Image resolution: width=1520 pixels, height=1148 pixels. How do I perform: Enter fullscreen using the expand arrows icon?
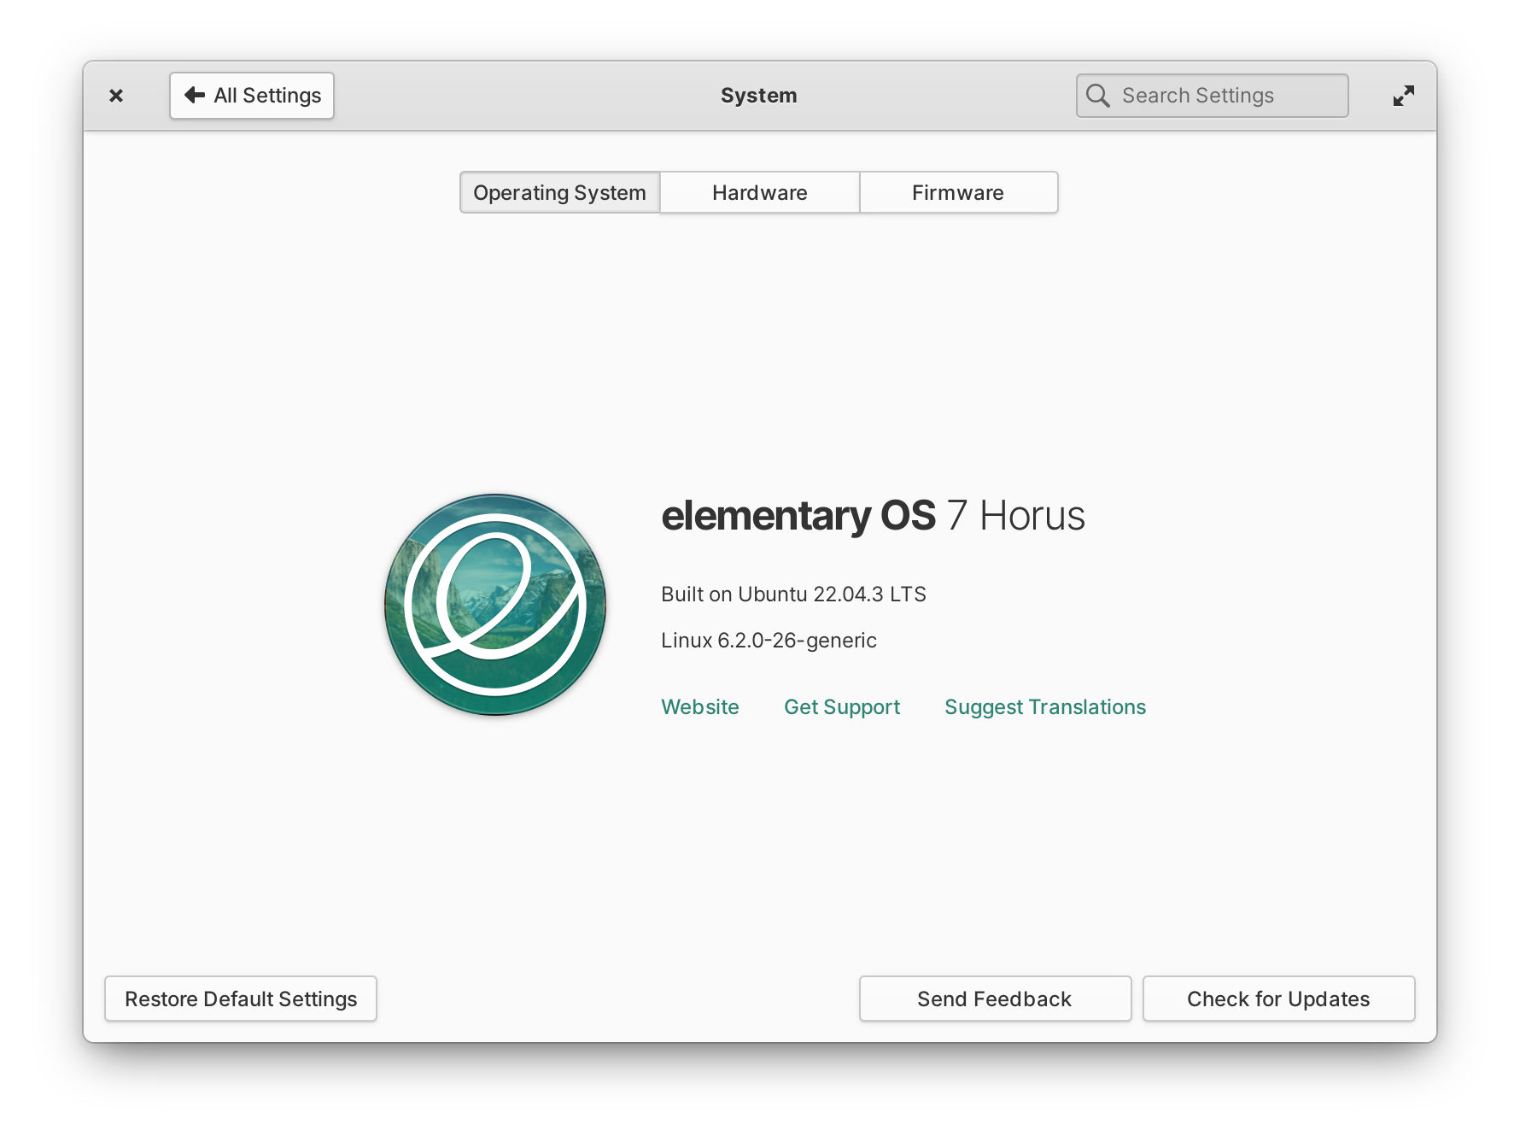pyautogui.click(x=1404, y=95)
